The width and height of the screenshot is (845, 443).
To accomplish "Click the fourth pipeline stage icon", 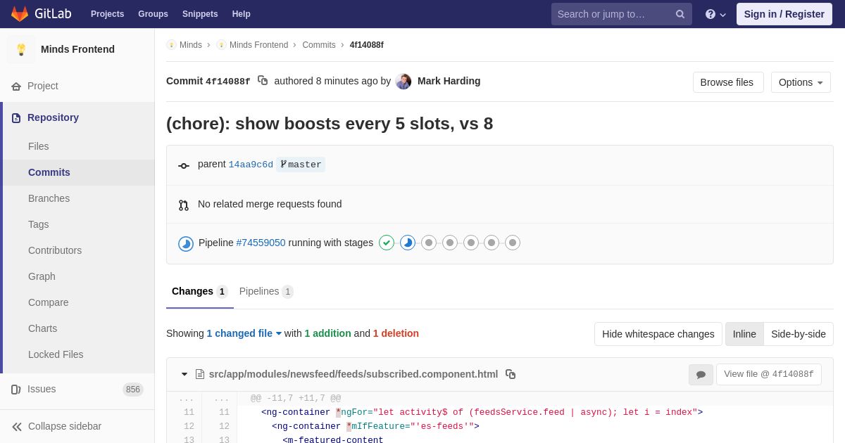I will pyautogui.click(x=450, y=243).
